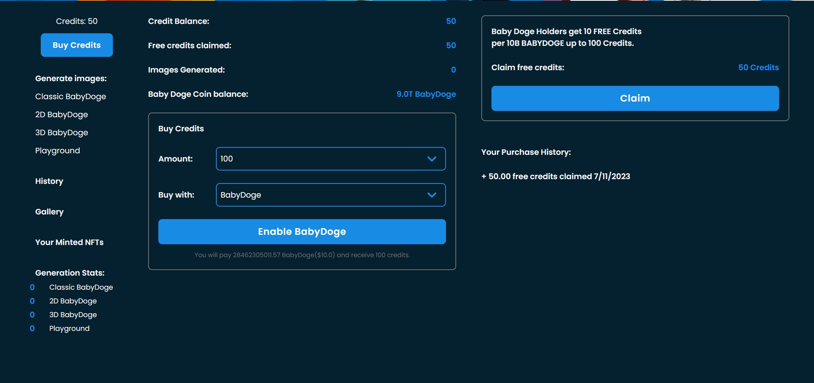814x383 pixels.
Task: View Your Minted NFTs
Action: 69,242
